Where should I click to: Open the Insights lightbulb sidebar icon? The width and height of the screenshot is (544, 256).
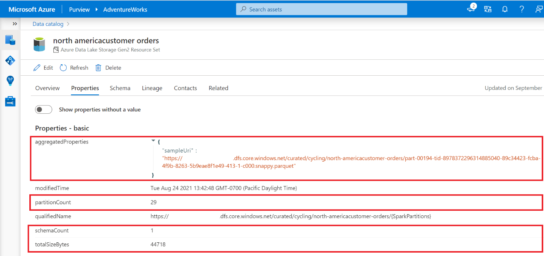[x=10, y=81]
